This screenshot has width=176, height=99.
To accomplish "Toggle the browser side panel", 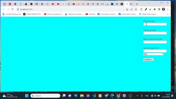I will tap(159, 9).
